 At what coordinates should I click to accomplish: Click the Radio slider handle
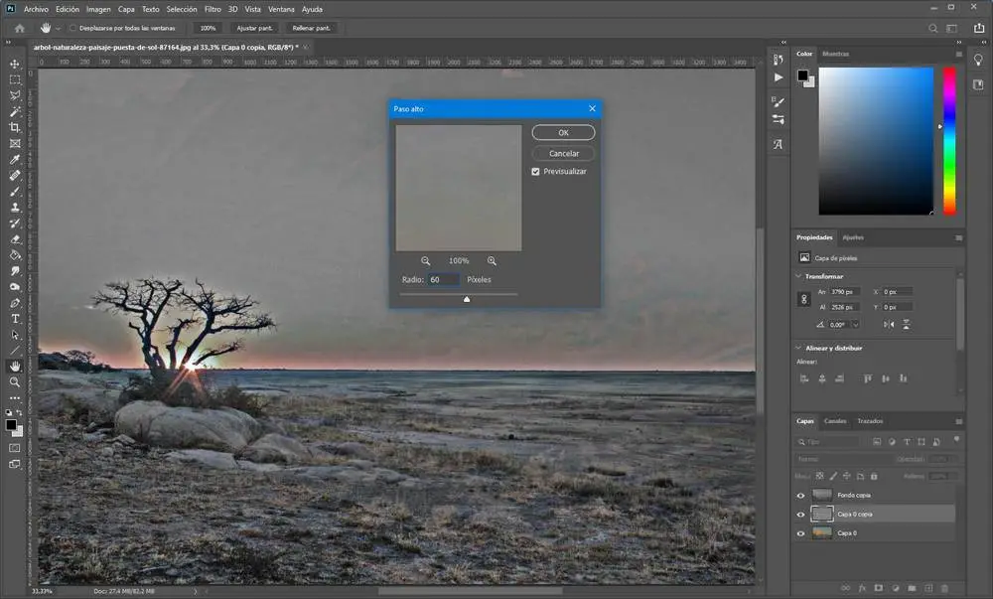467,298
